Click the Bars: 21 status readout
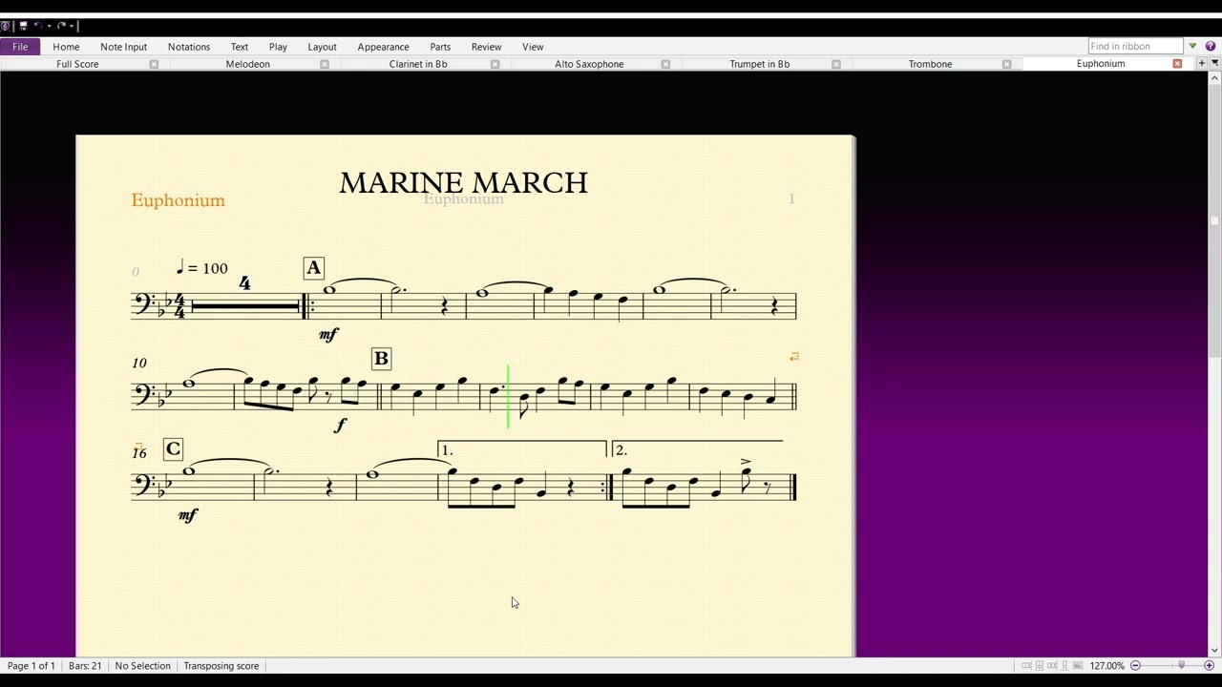The width and height of the screenshot is (1222, 687). (85, 666)
